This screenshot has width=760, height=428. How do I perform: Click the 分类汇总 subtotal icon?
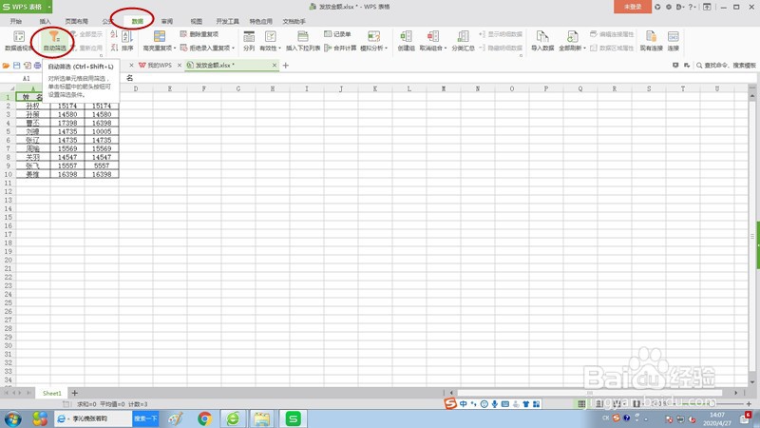click(463, 36)
